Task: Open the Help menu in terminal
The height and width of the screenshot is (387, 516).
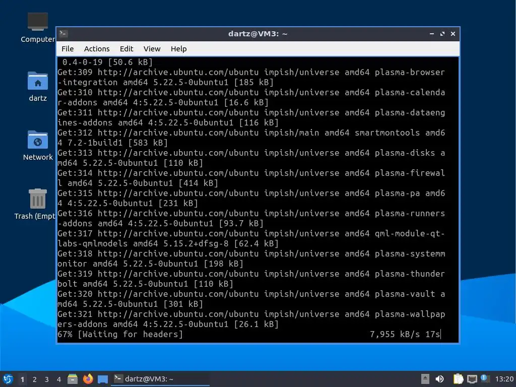Action: click(179, 49)
